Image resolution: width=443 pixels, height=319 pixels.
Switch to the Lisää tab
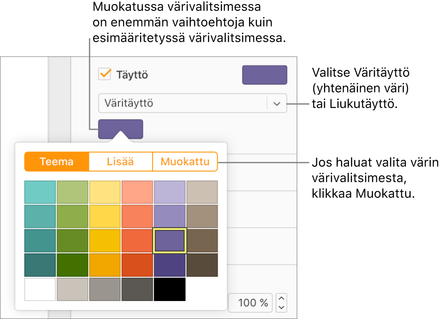[121, 162]
